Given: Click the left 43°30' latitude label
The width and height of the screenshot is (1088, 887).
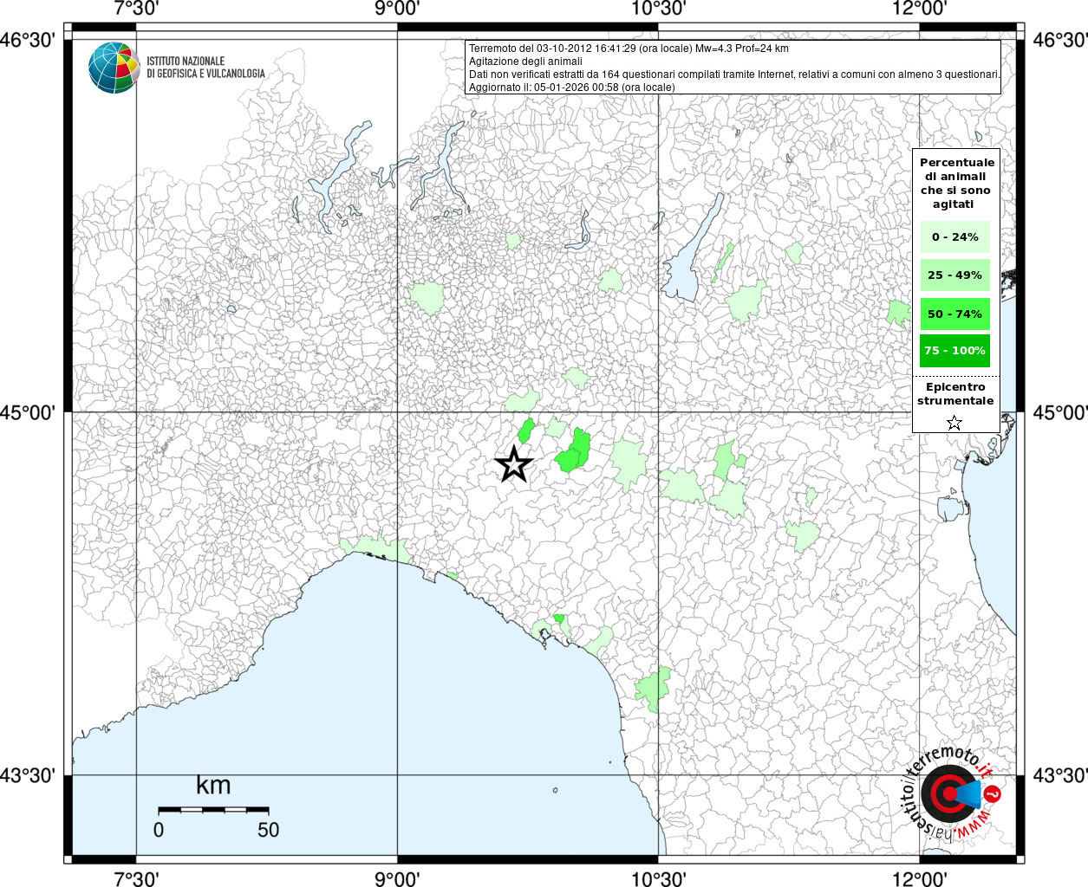Looking at the screenshot, I should tap(28, 775).
